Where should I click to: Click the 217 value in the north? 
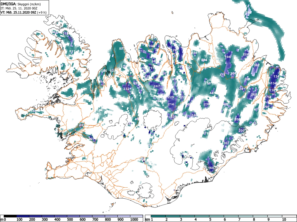click(151, 68)
